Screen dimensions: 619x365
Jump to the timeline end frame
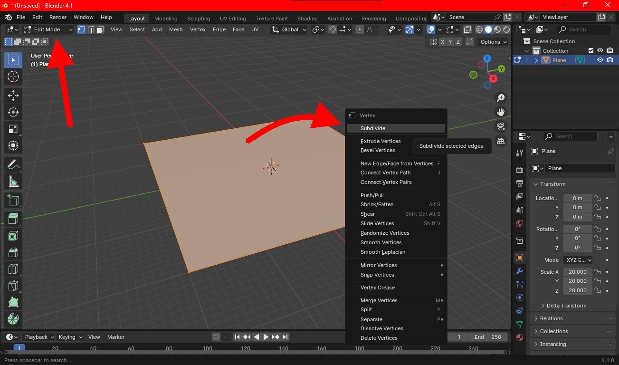pos(285,337)
